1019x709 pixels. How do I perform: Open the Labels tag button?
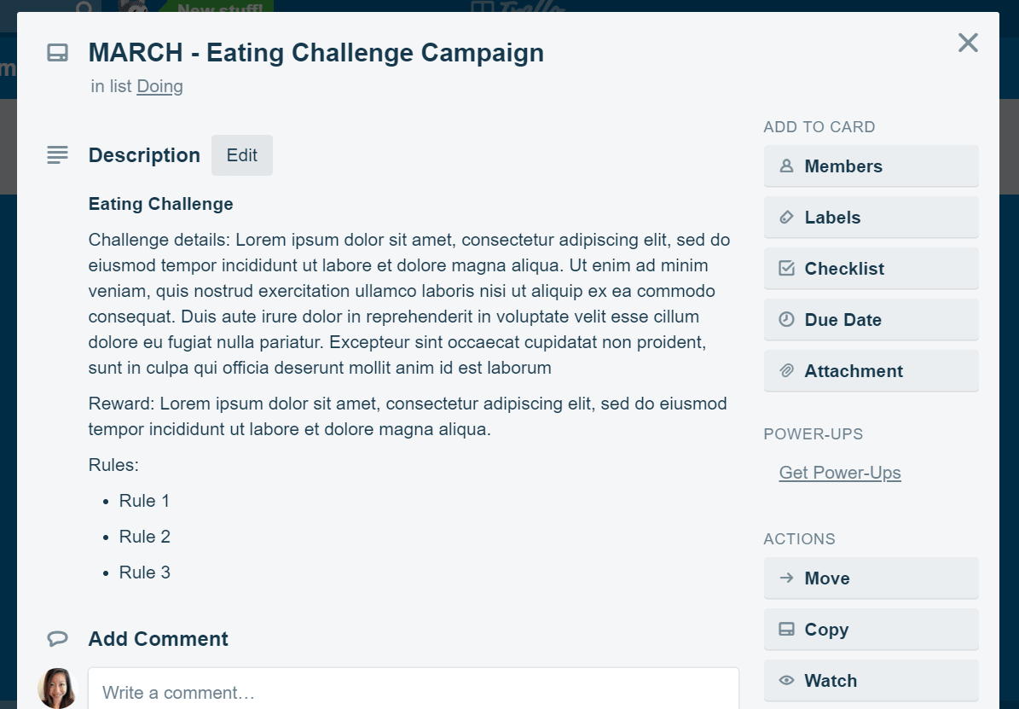(x=871, y=218)
